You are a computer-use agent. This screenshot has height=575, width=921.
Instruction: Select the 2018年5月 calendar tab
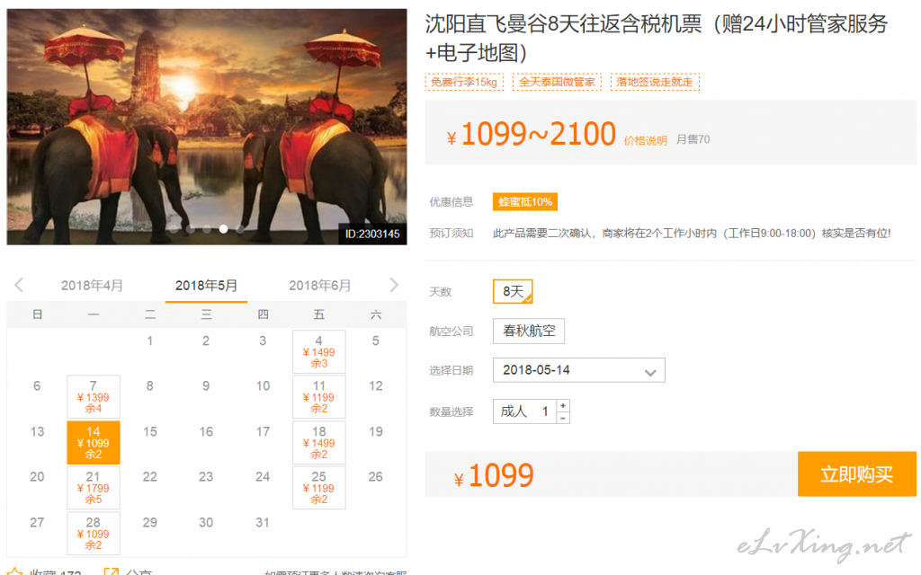pos(206,286)
